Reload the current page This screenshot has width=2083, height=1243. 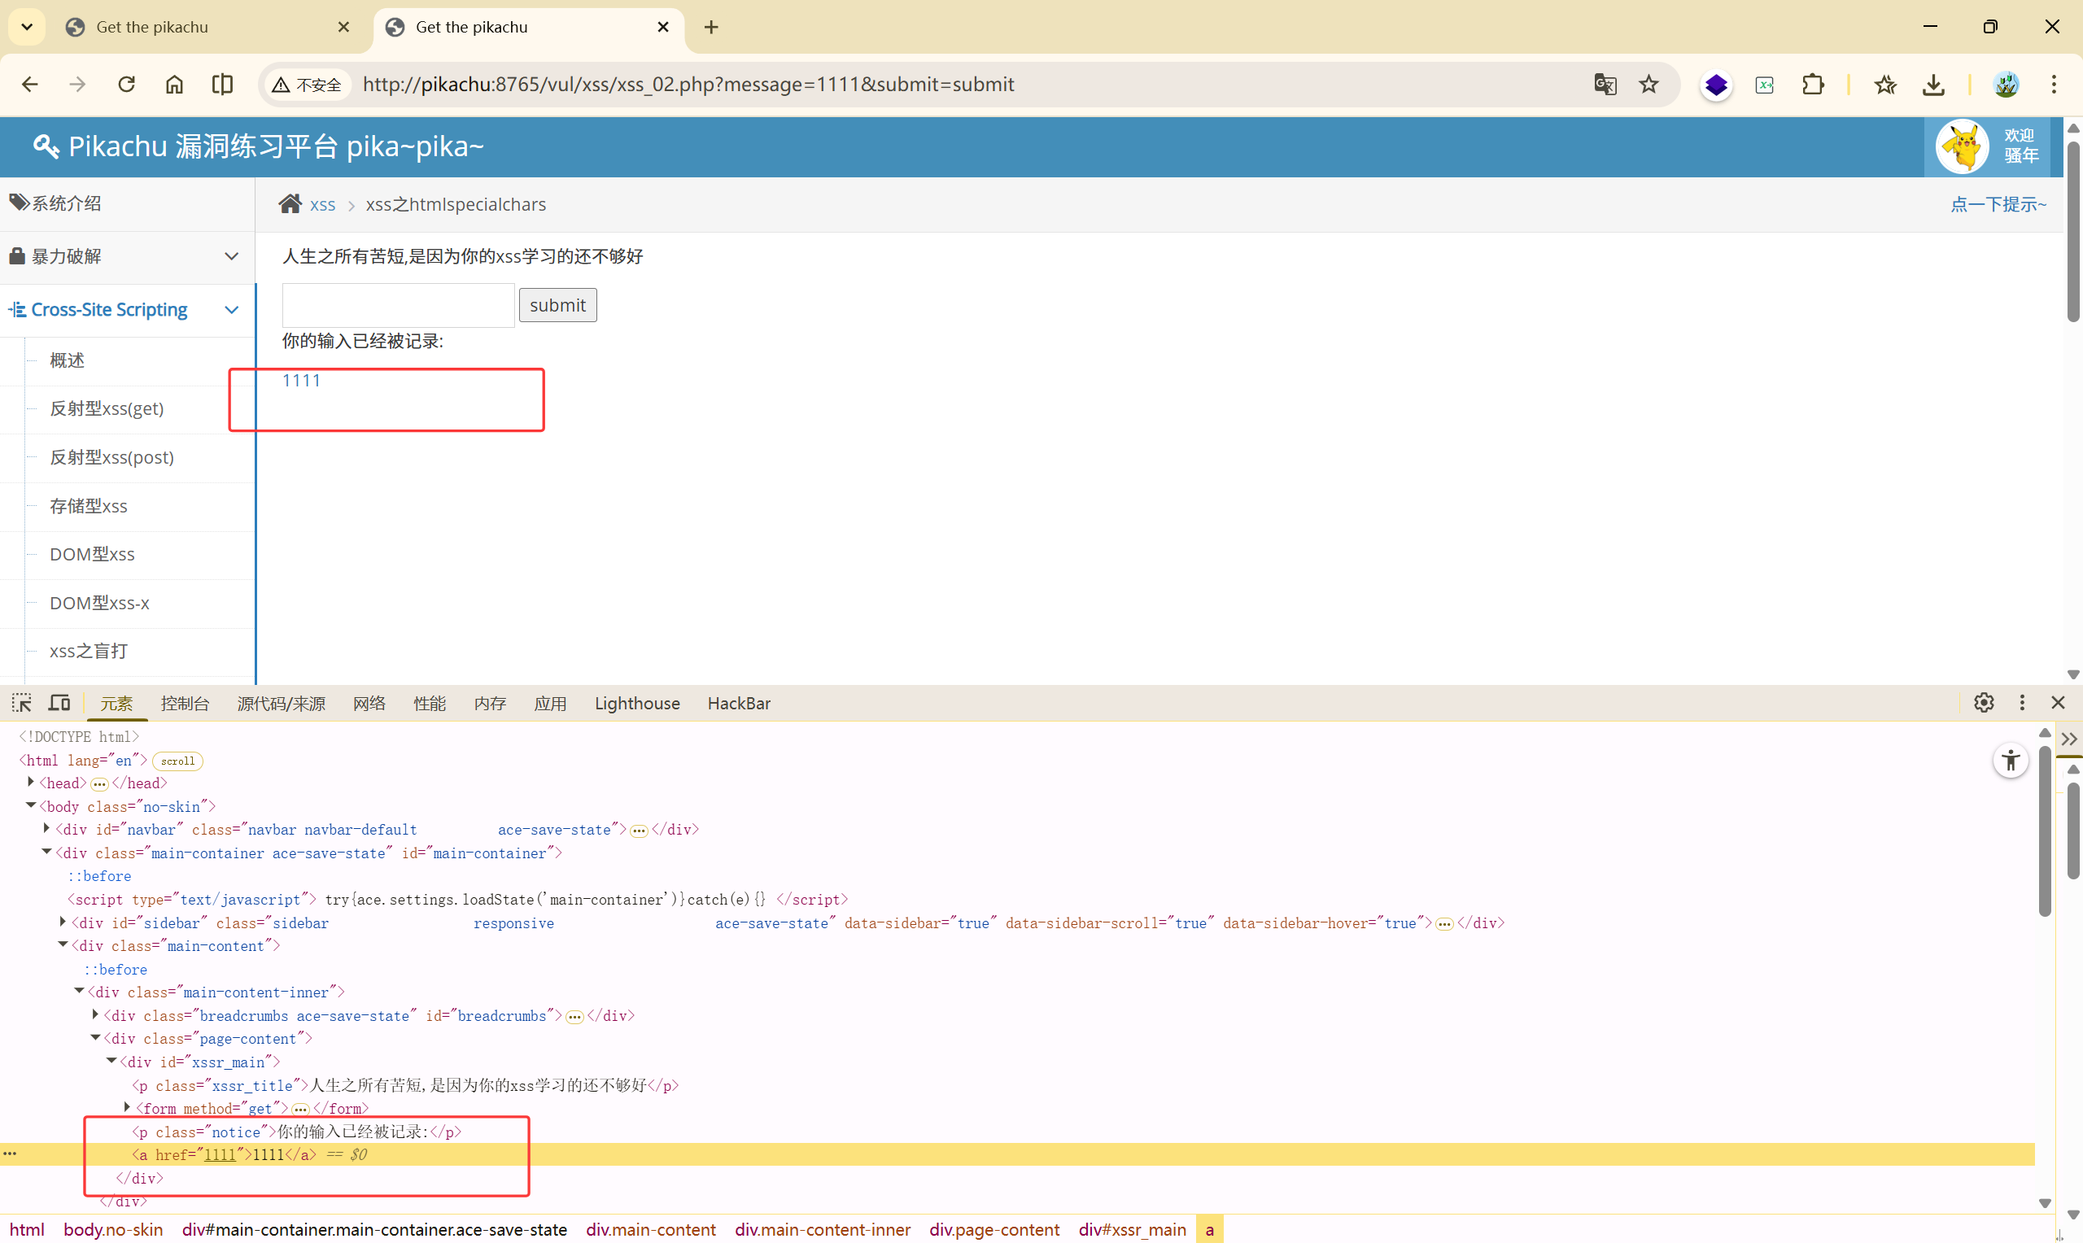click(x=126, y=85)
